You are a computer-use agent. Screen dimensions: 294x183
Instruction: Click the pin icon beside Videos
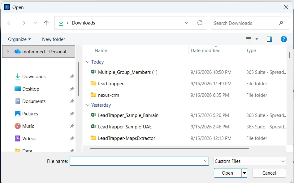pyautogui.click(x=72, y=138)
